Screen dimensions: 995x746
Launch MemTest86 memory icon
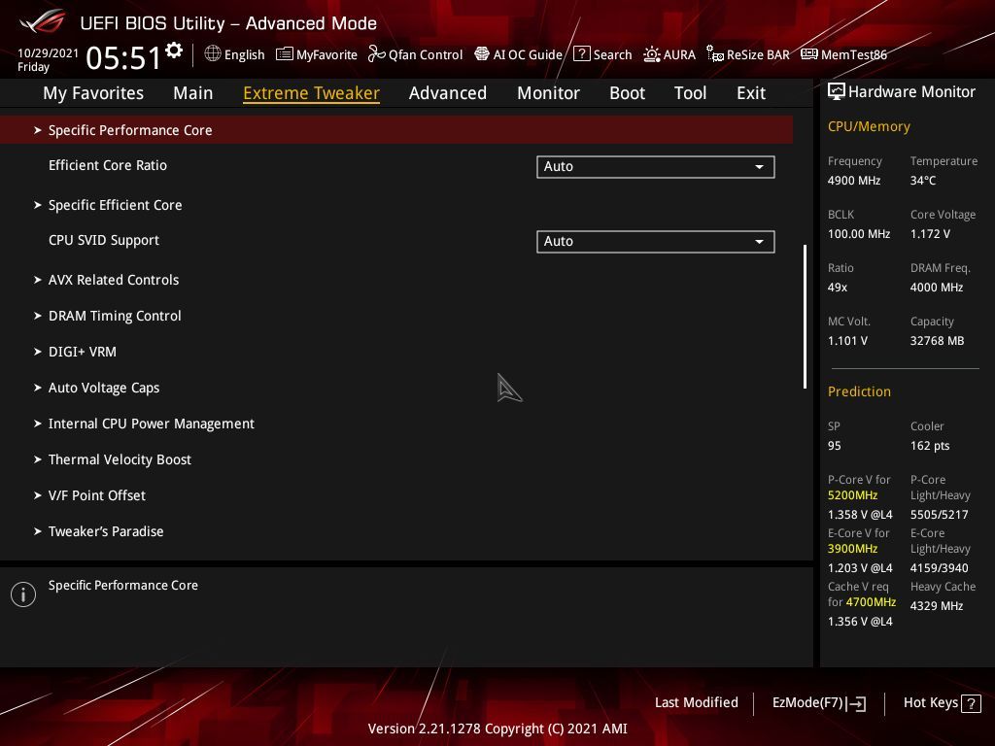pos(809,54)
